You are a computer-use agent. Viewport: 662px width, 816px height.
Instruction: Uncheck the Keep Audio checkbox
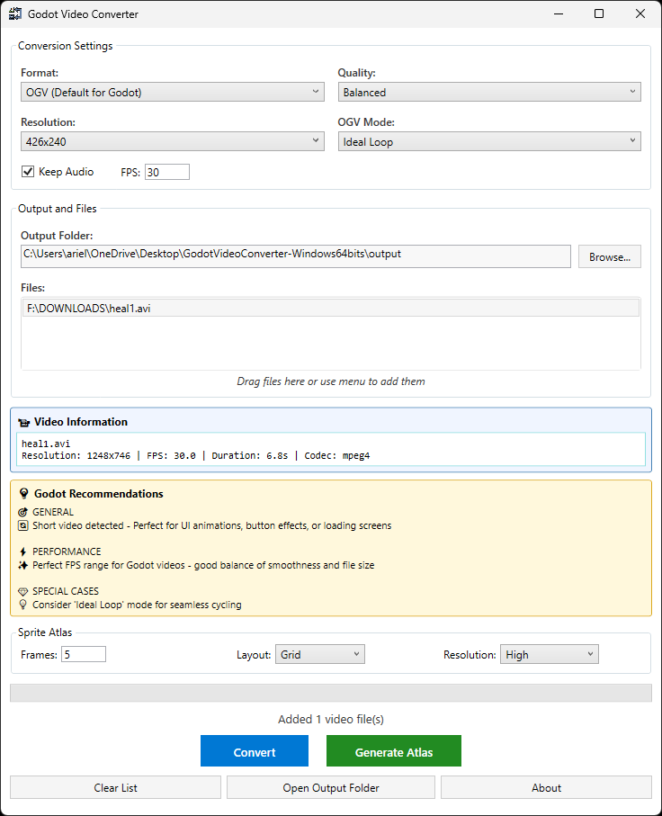pos(28,171)
